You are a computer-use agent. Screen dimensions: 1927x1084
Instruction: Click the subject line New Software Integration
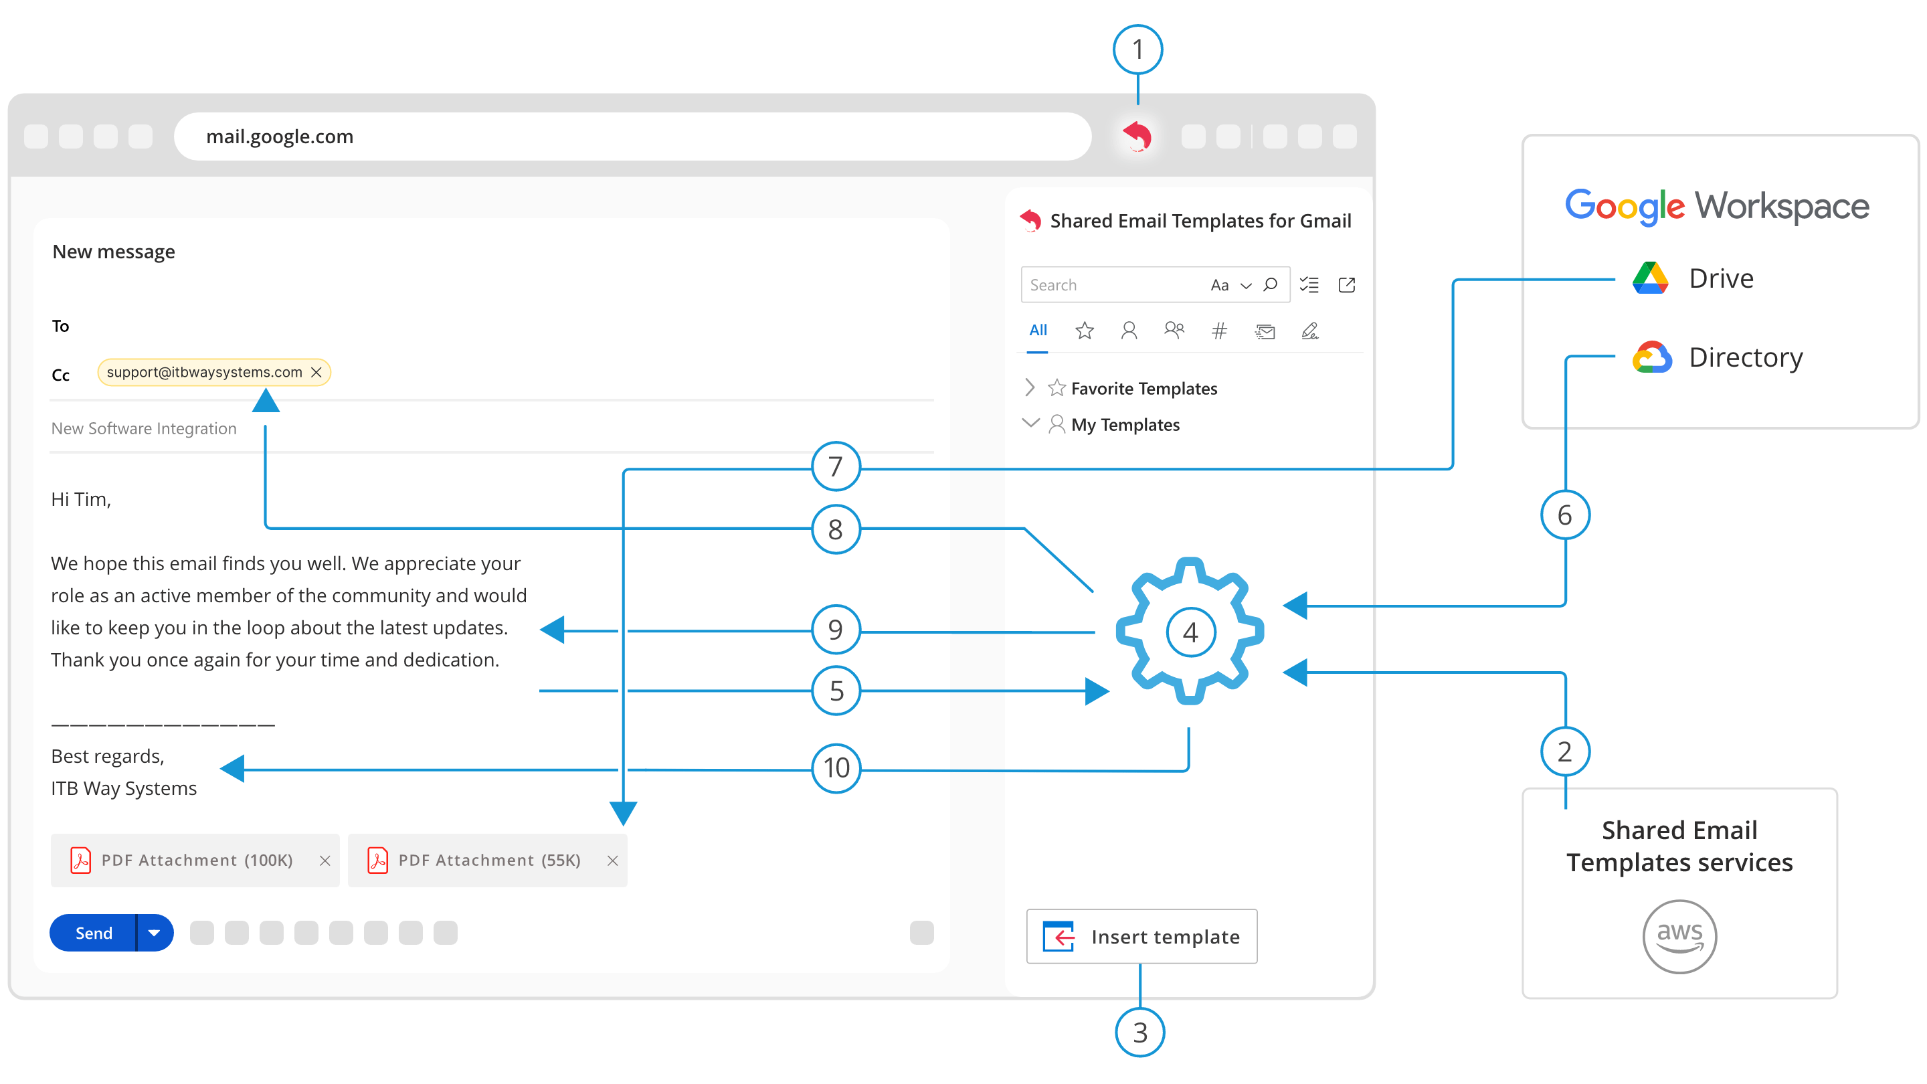pyautogui.click(x=144, y=429)
